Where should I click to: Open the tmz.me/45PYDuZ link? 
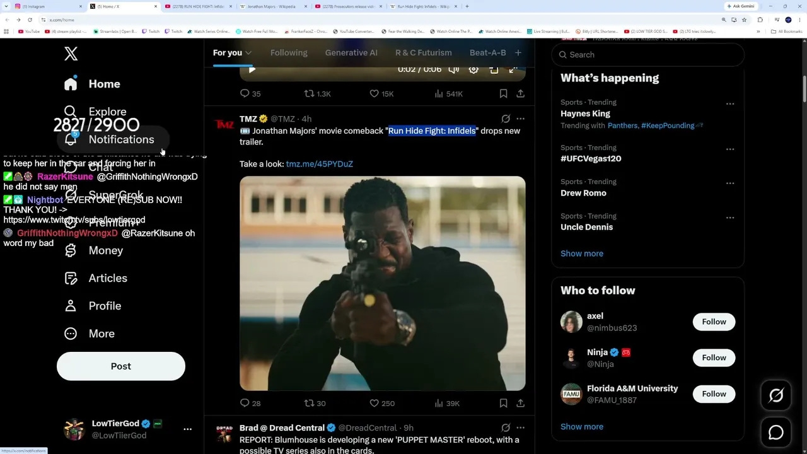tap(319, 164)
